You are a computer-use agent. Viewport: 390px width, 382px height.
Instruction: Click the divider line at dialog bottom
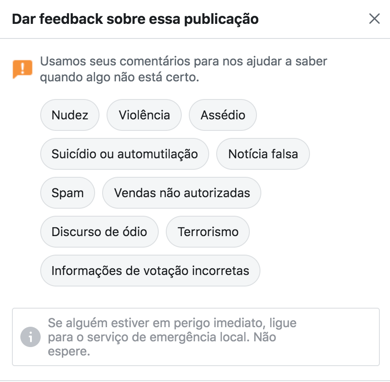195,381
